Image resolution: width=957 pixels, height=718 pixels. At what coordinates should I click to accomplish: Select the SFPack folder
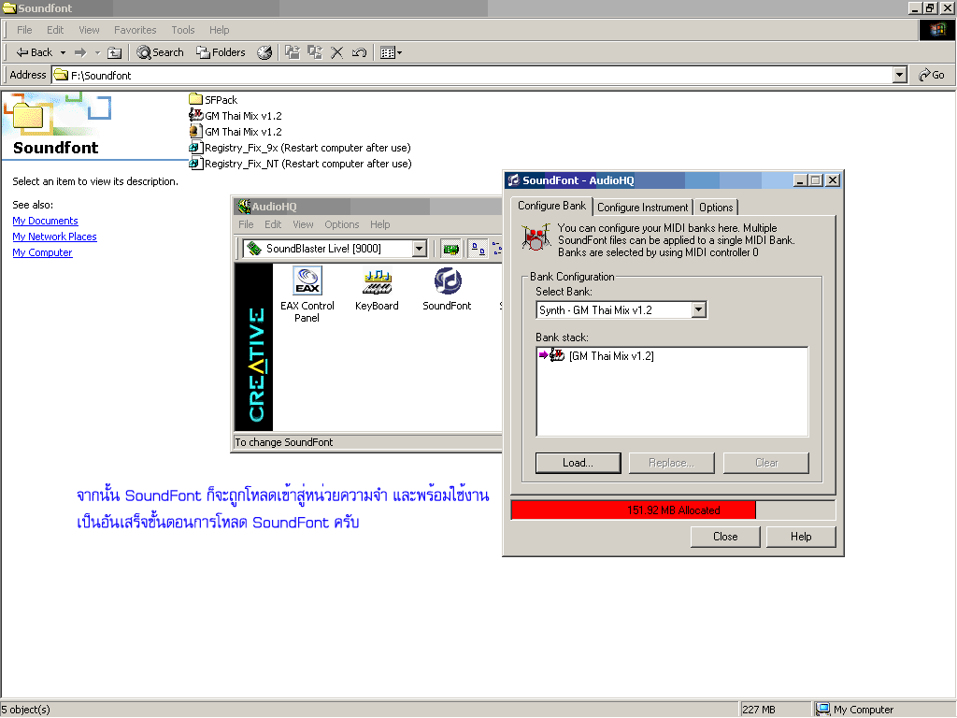[214, 99]
